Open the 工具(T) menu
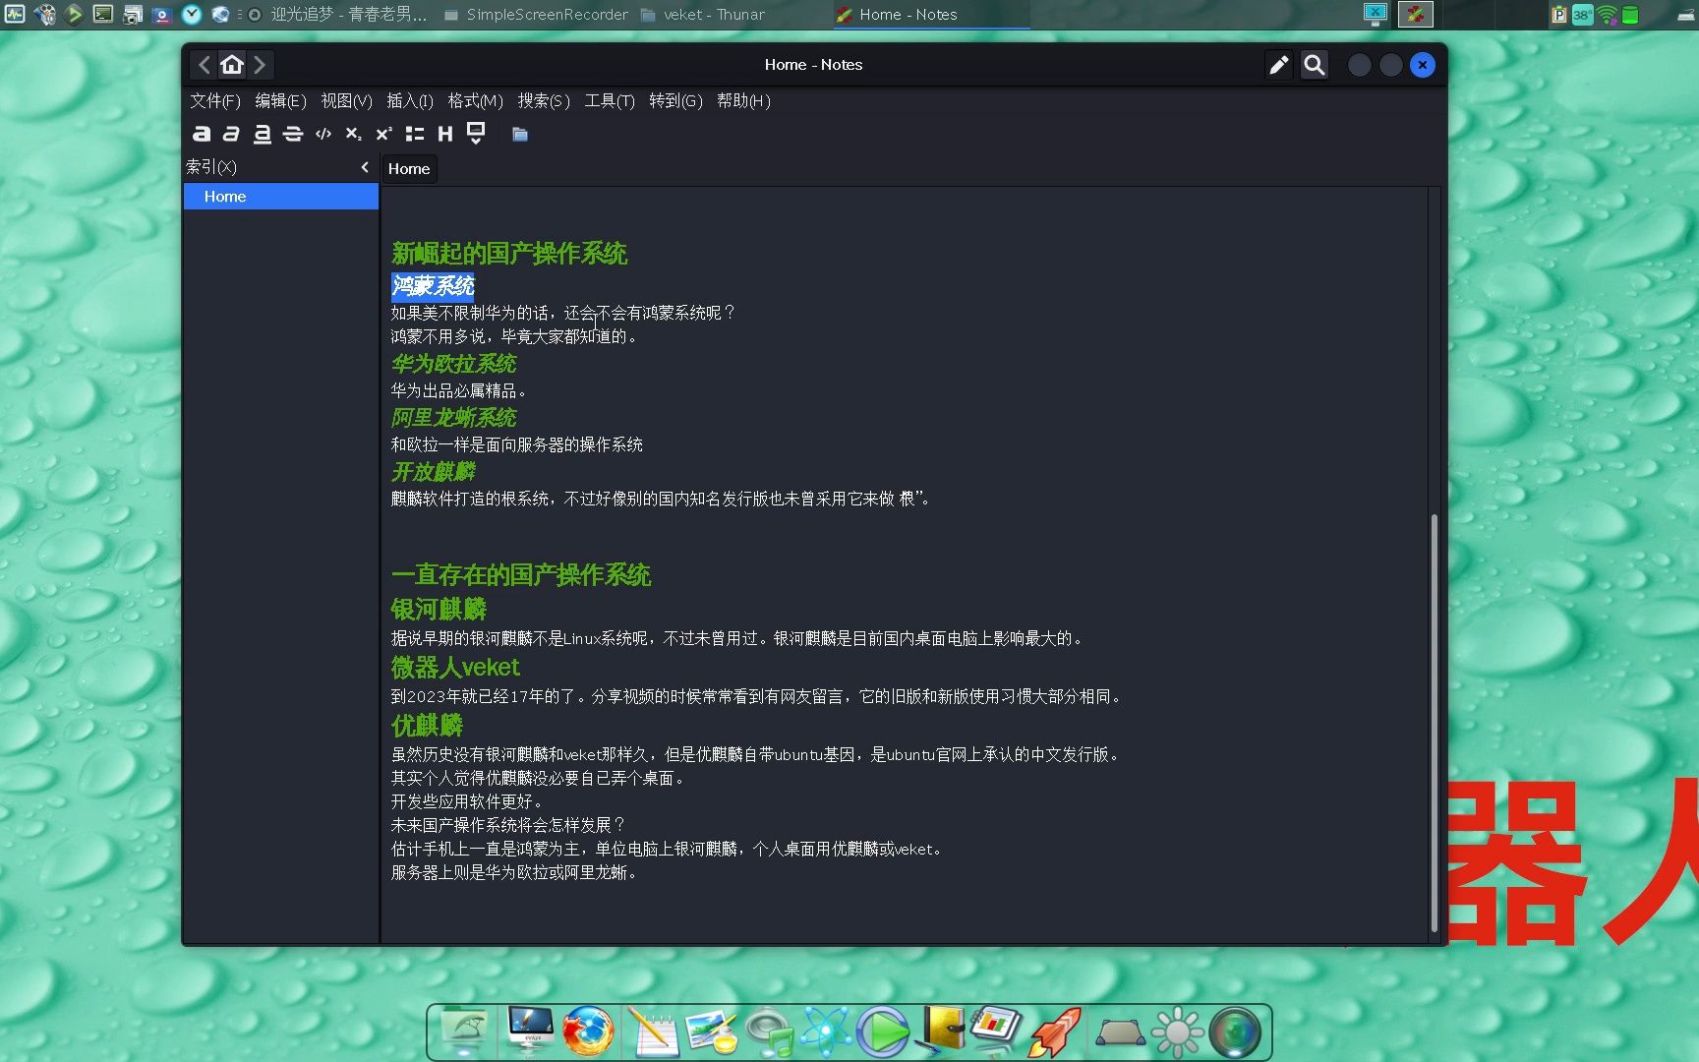This screenshot has height=1062, width=1699. pos(610,100)
